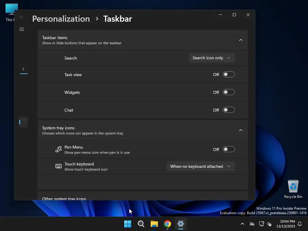The width and height of the screenshot is (308, 231).
Task: Click the Widgets label
Action: [x=72, y=92]
